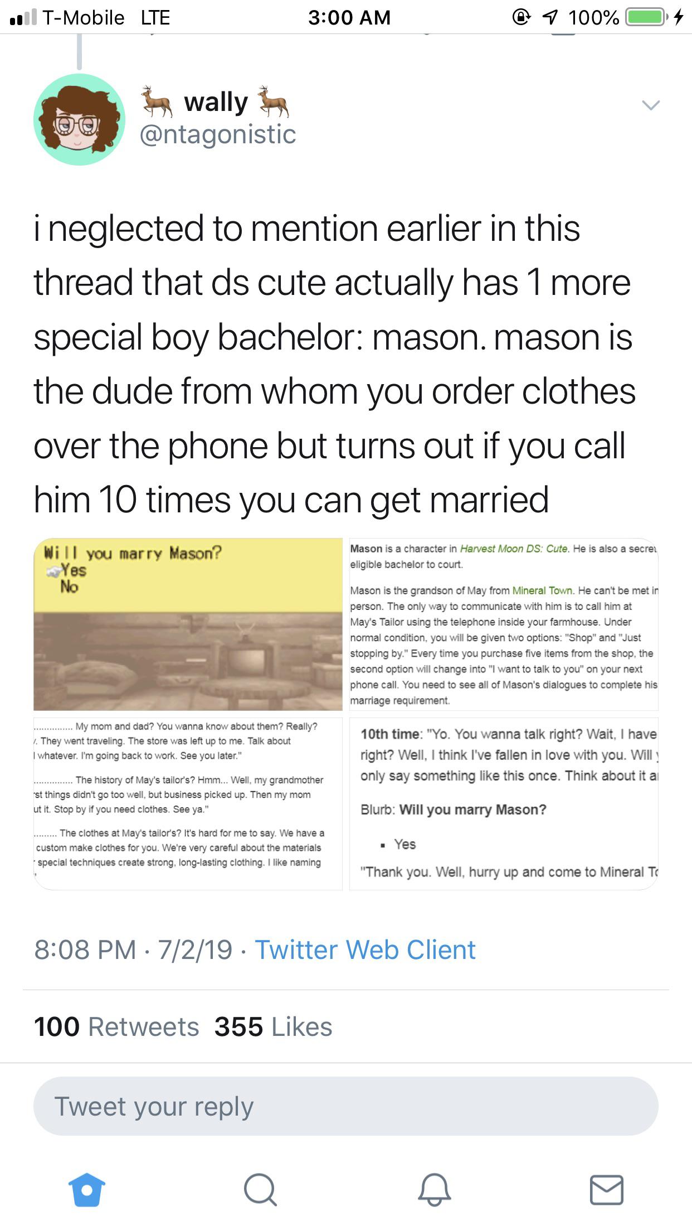Image resolution: width=692 pixels, height=1231 pixels.
Task: Open the Will you marry Mason screenshot
Action: point(188,624)
